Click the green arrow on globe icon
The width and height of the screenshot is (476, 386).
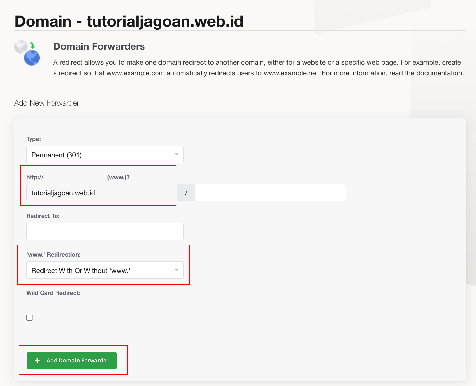(x=32, y=45)
